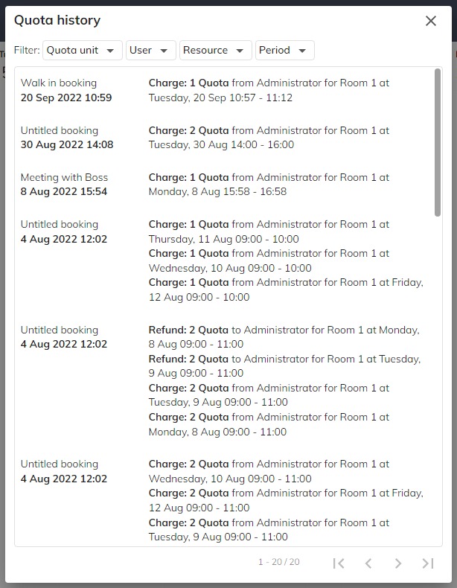The image size is (457, 588).
Task: Open the User filter dropdown
Action: tap(150, 50)
